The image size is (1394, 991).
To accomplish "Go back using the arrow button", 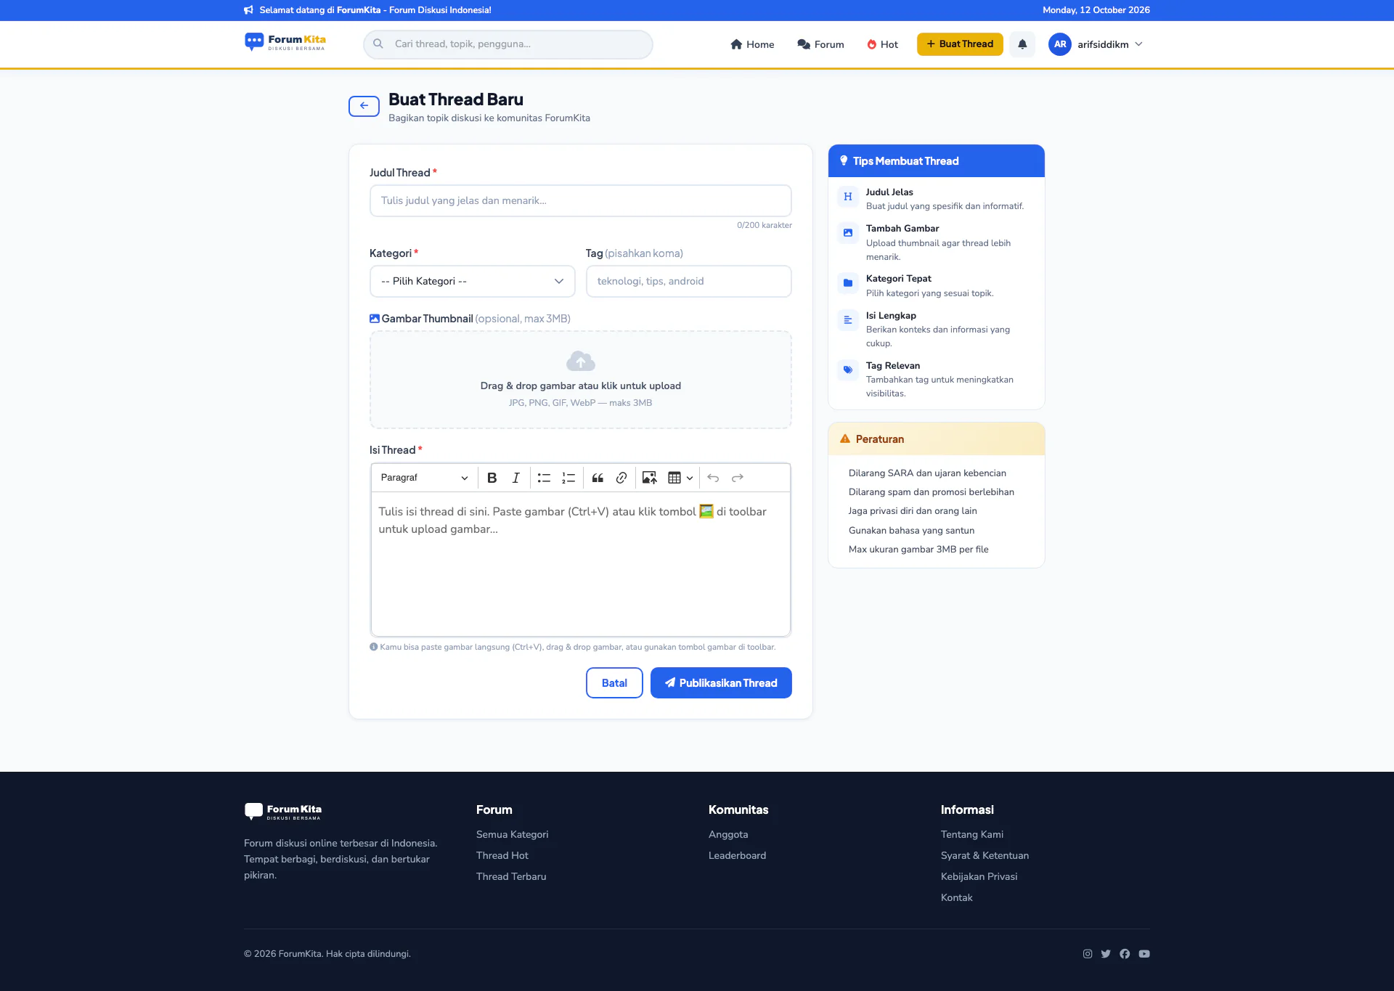I will coord(364,106).
